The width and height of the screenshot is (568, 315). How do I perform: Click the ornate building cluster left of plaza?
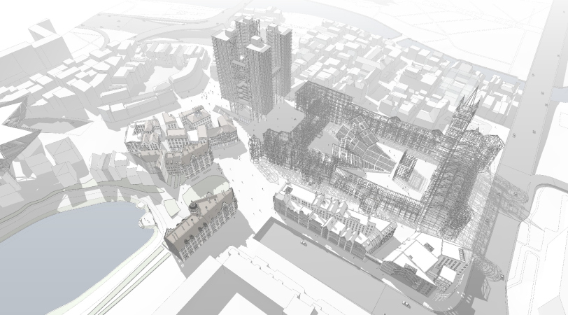tap(168, 143)
